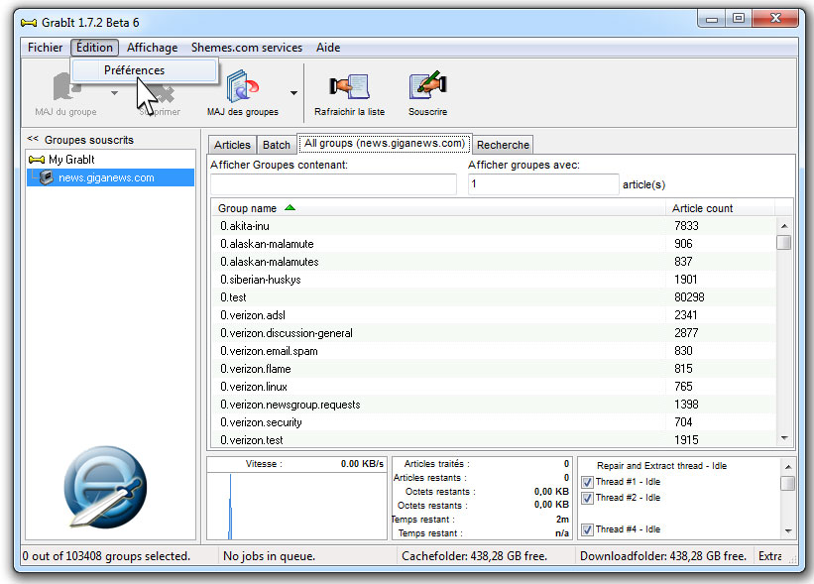This screenshot has width=814, height=584.
Task: Open dropdown arrow next to MAJ du groupe
Action: click(x=115, y=93)
